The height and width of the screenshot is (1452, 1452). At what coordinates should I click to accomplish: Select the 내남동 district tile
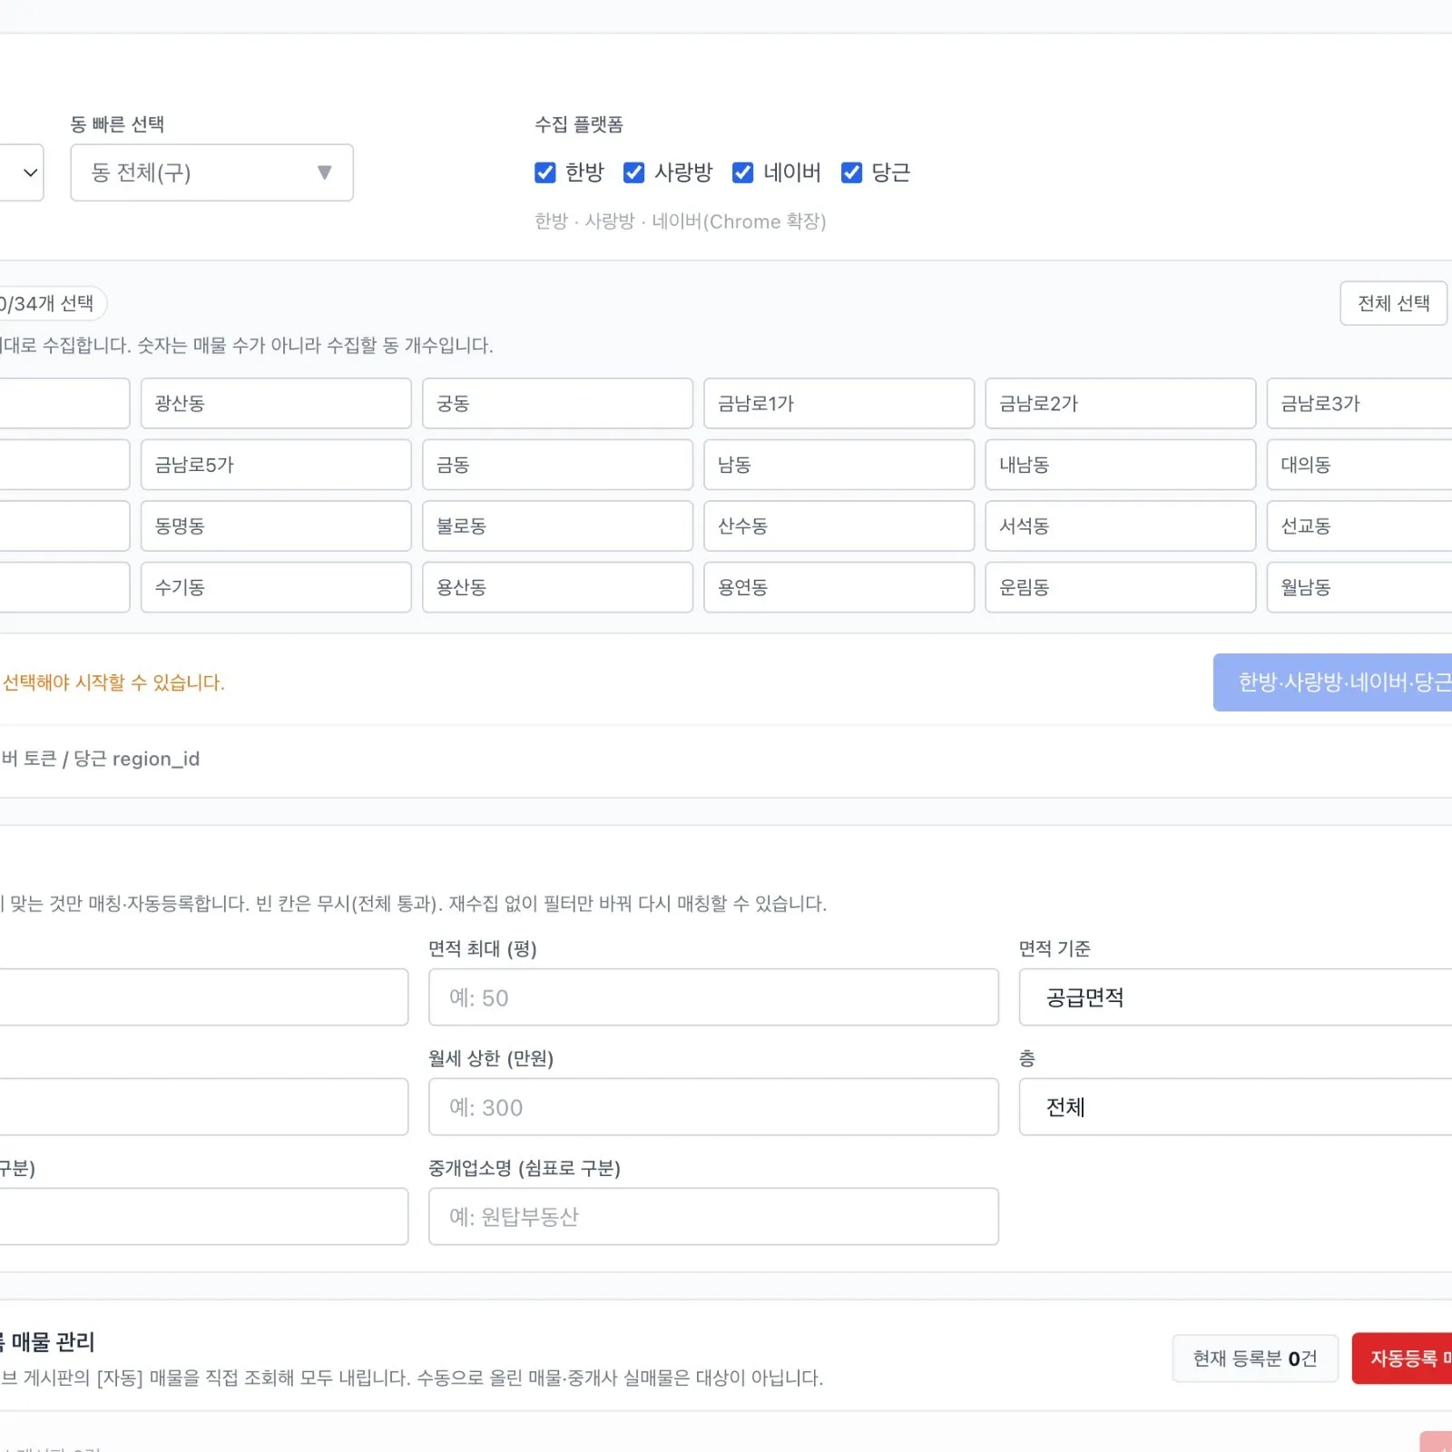point(1120,465)
